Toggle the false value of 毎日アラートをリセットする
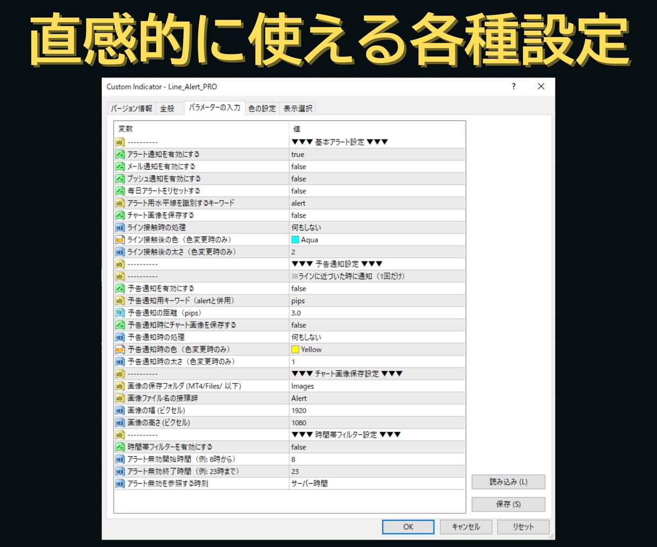 (x=377, y=191)
